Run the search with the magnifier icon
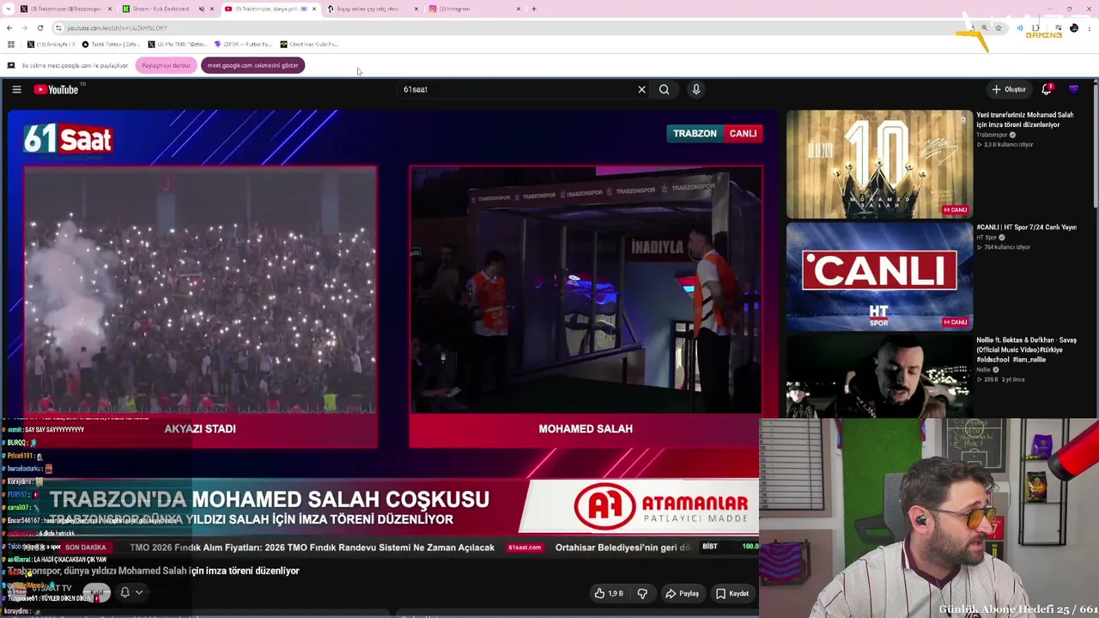The image size is (1099, 618). (664, 89)
